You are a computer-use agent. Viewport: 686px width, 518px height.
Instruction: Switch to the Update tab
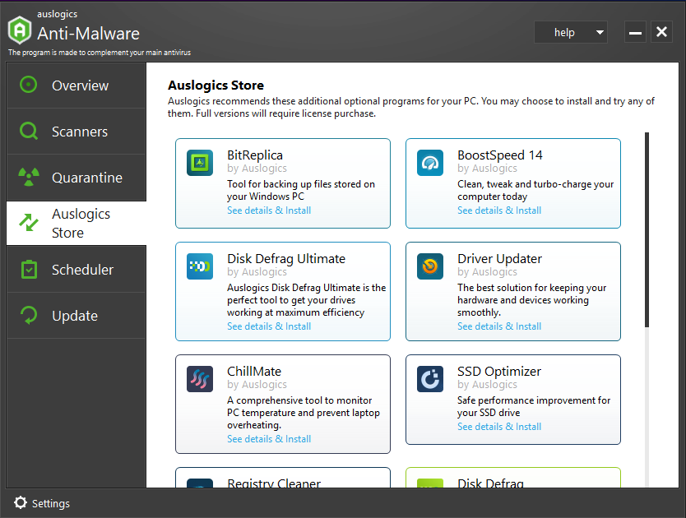(76, 316)
